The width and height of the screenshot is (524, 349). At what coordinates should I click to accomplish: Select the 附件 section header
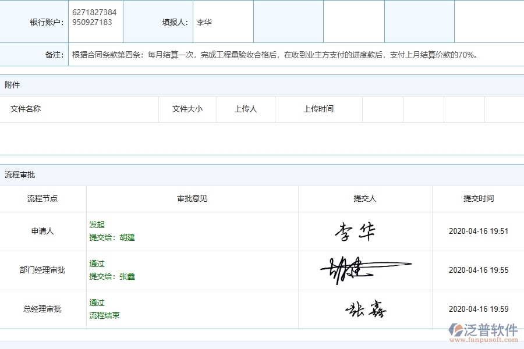[10, 85]
